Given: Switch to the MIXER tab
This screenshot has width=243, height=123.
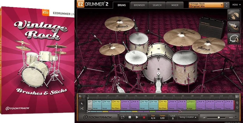Looking at the screenshot, I should (175, 5).
